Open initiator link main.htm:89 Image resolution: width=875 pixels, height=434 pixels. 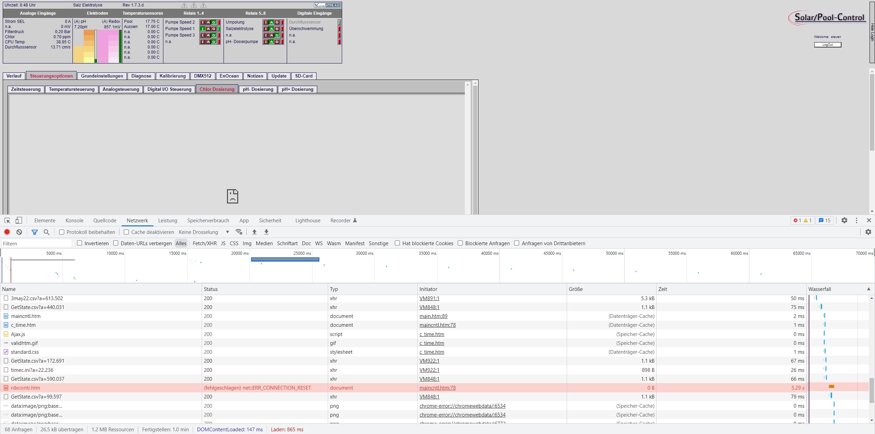433,316
